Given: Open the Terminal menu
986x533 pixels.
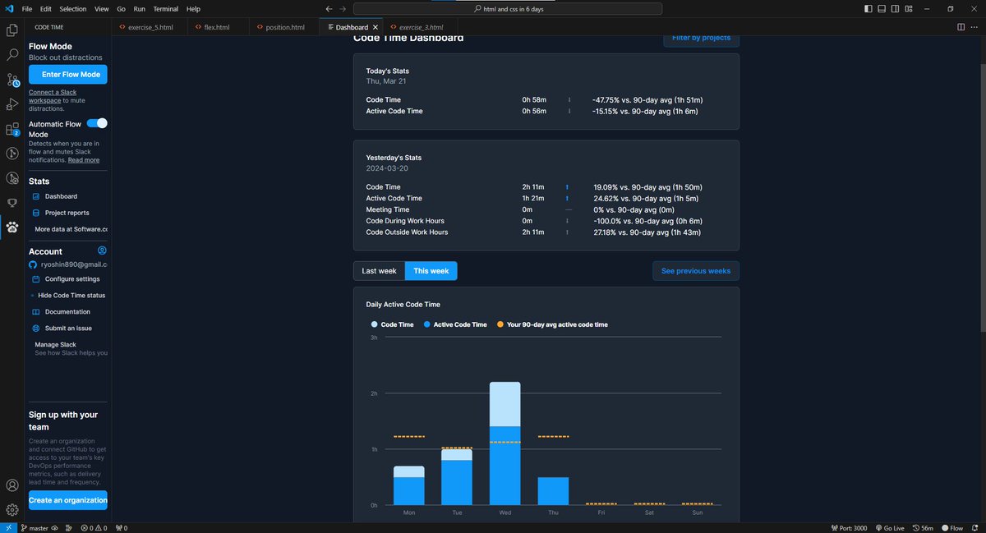Looking at the screenshot, I should click(x=165, y=9).
